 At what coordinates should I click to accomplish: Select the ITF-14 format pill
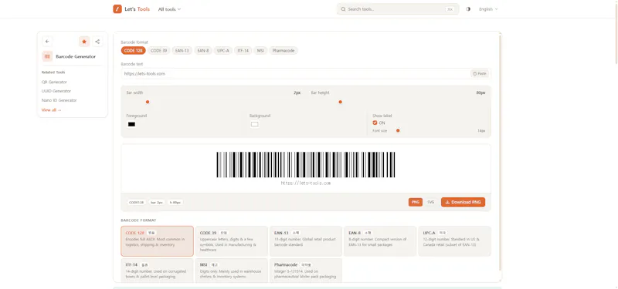243,50
